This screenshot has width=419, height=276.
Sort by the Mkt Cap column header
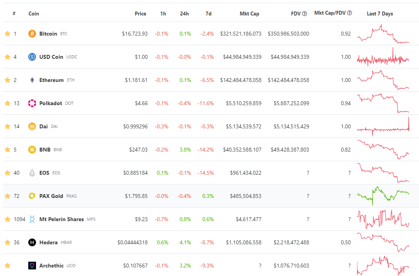pos(249,14)
